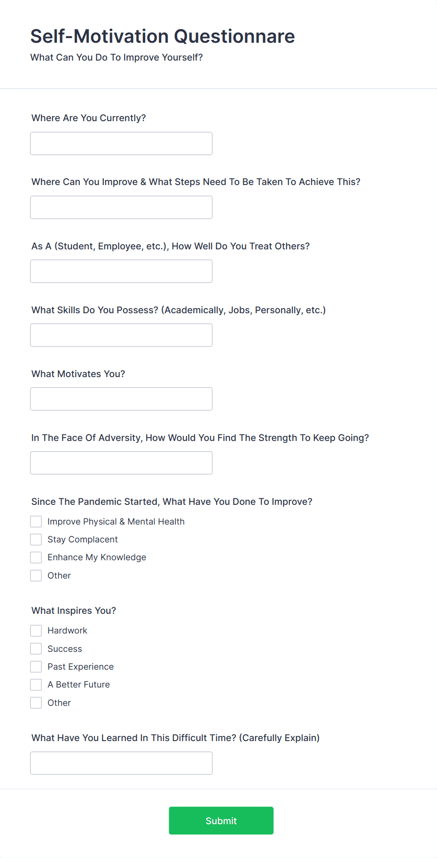
Task: Click the What Motivates You answer box
Action: click(x=121, y=399)
